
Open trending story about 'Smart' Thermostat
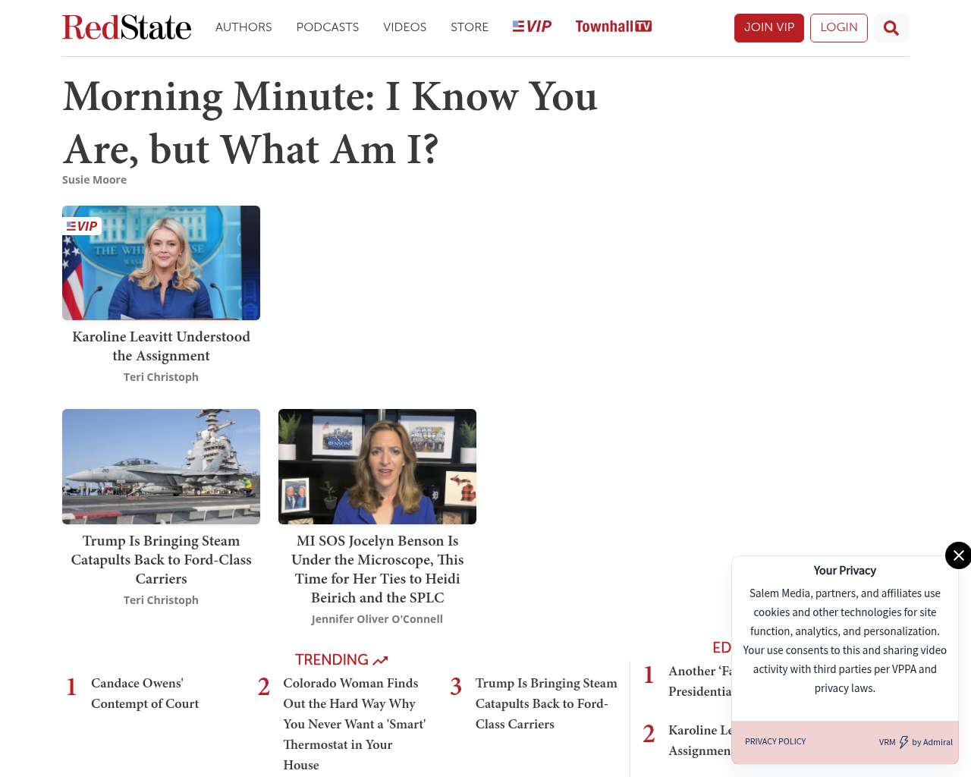pyautogui.click(x=354, y=724)
